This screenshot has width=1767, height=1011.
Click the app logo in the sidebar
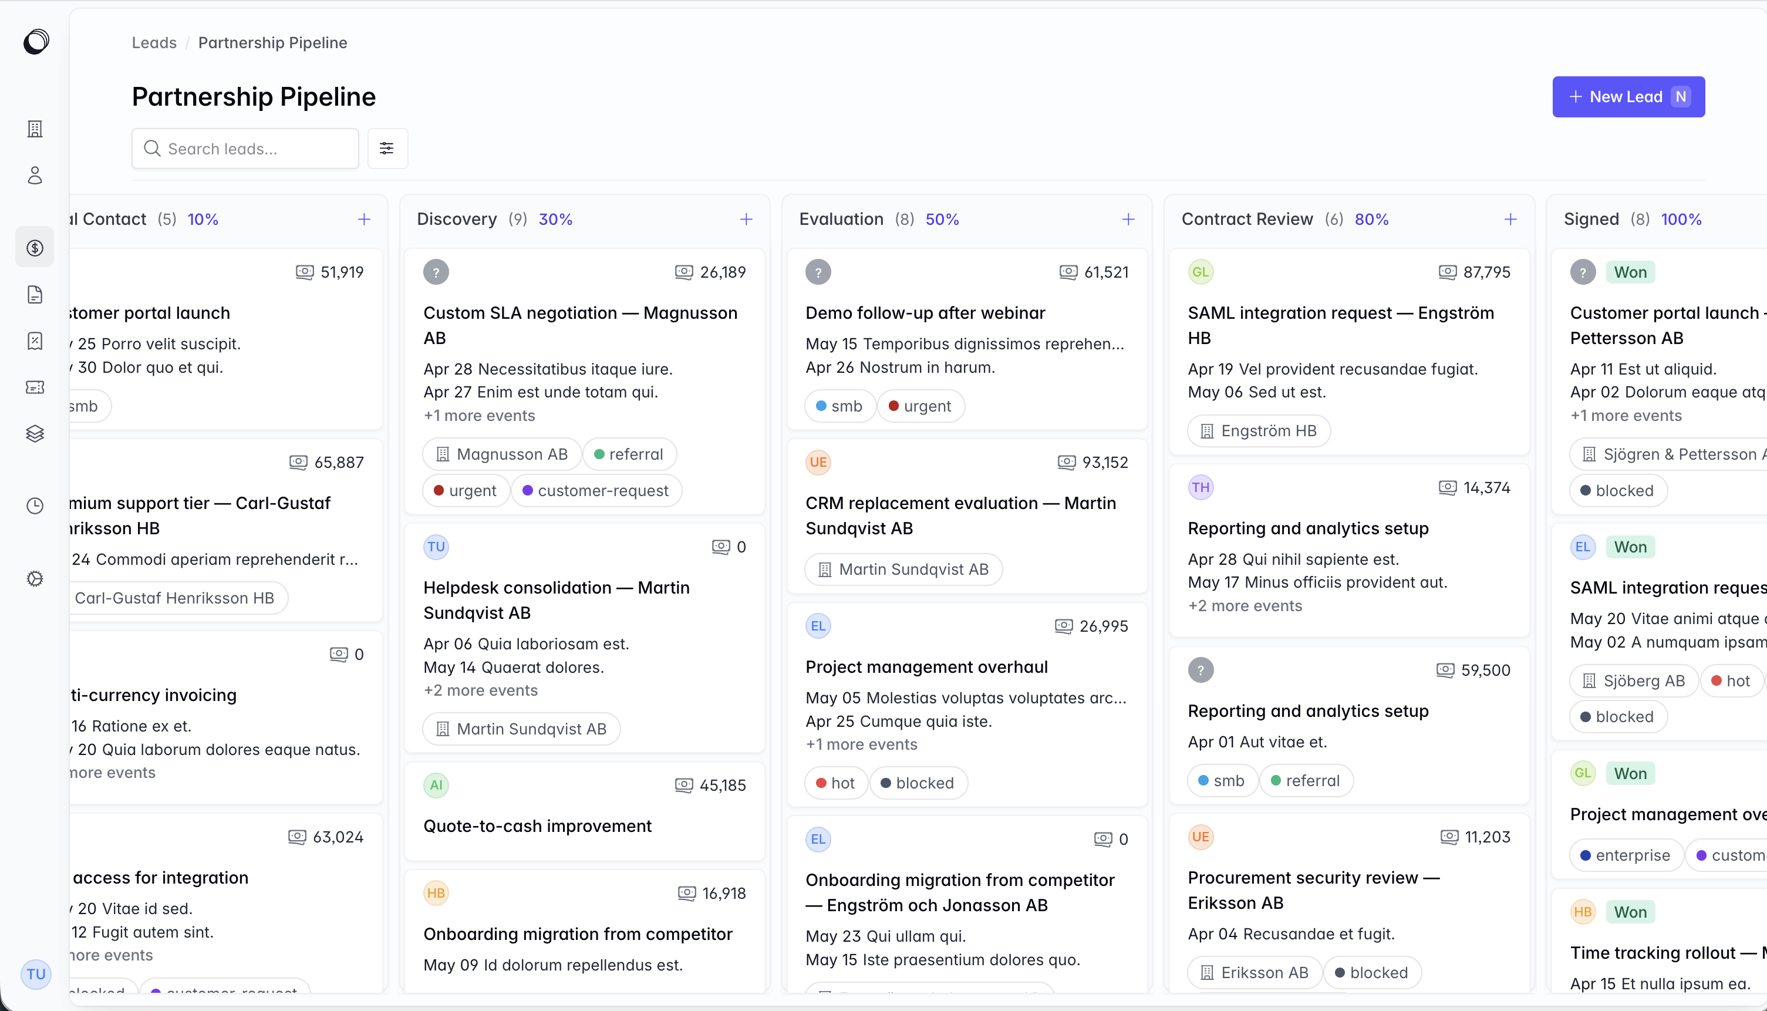tap(35, 42)
